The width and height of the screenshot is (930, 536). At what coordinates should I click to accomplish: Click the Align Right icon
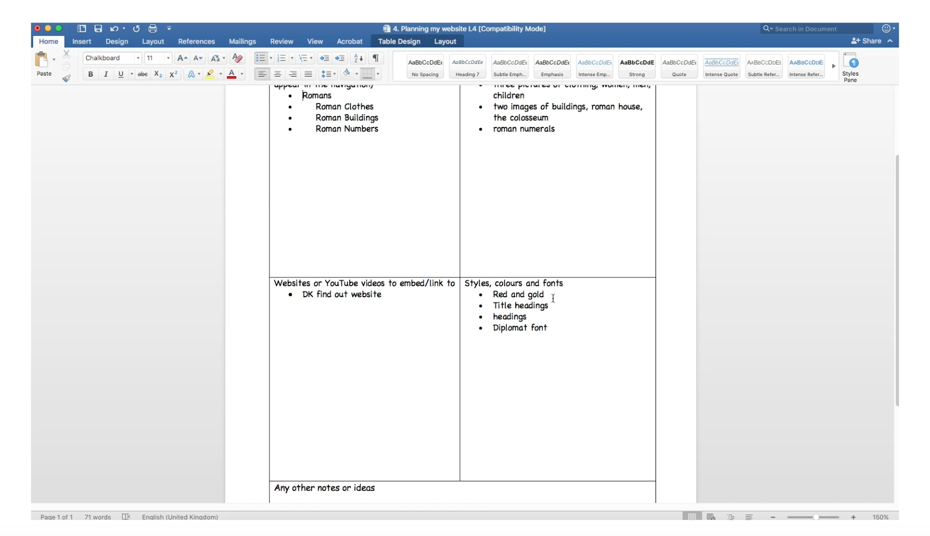click(x=293, y=74)
